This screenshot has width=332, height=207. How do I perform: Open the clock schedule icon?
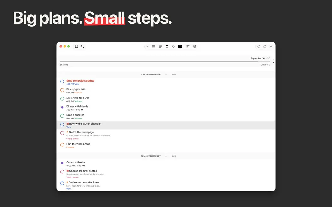click(195, 46)
